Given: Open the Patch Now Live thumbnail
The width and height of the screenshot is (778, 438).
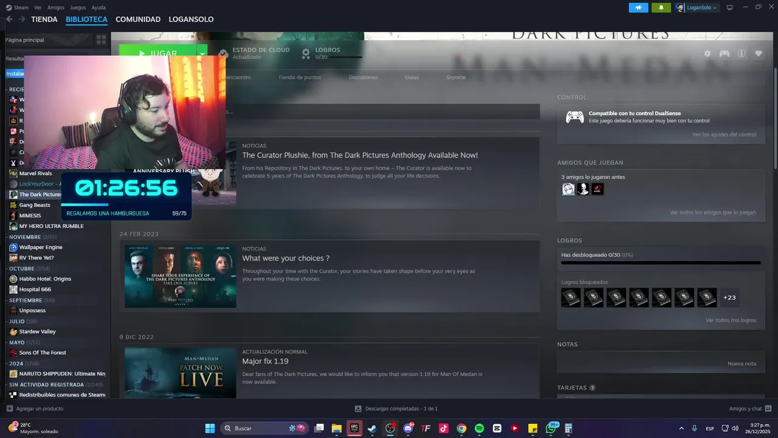Looking at the screenshot, I should [181, 373].
